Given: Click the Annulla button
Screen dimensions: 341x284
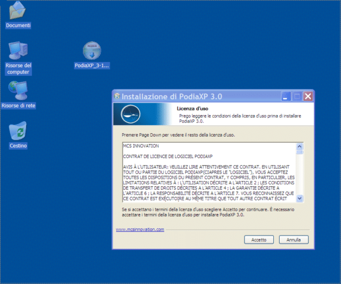Looking at the screenshot, I should [294, 240].
